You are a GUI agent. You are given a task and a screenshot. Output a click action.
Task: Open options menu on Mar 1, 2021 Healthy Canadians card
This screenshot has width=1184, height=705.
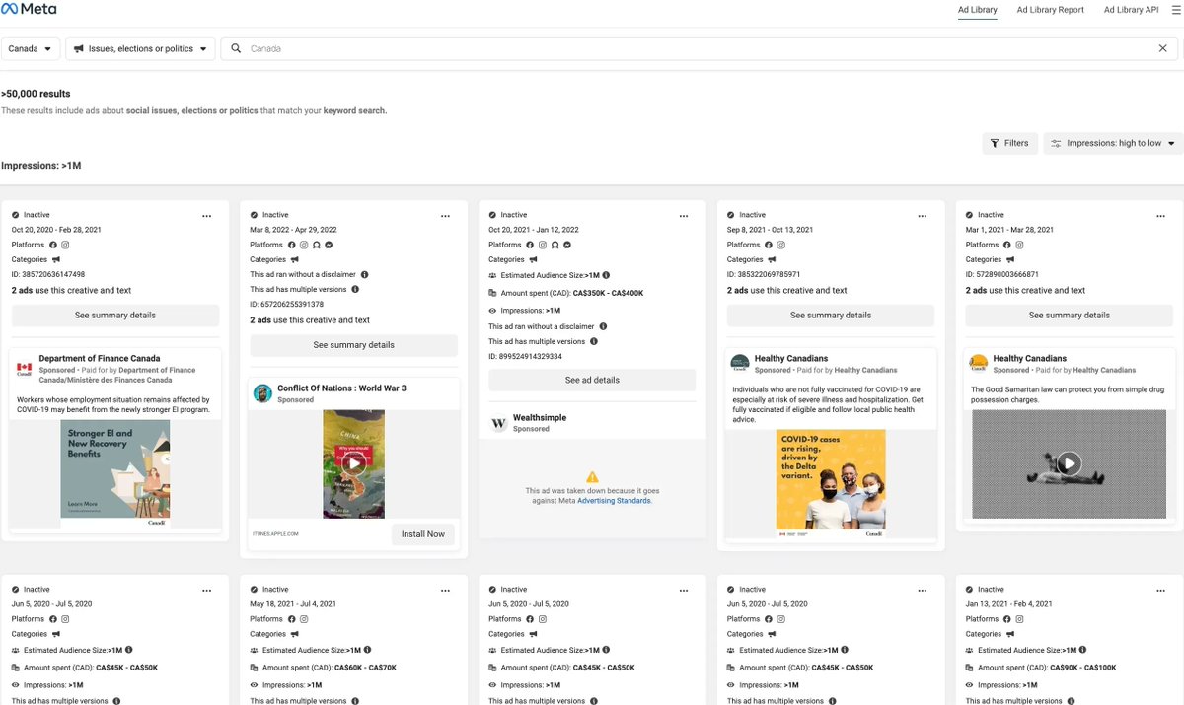coord(1161,215)
